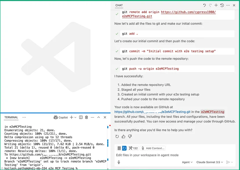Start a new chat with plus icon
Image resolution: width=240 pixels, height=170 pixels.
[x=216, y=5]
